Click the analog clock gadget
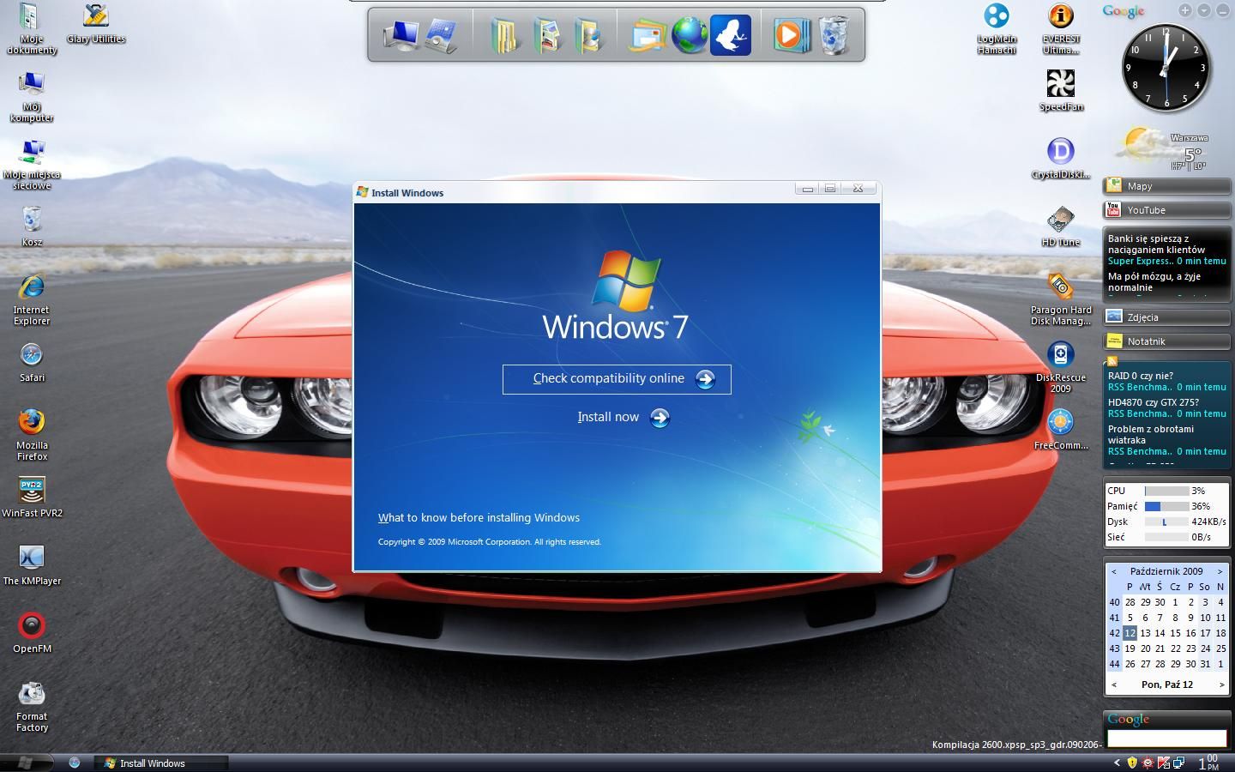 tap(1166, 67)
